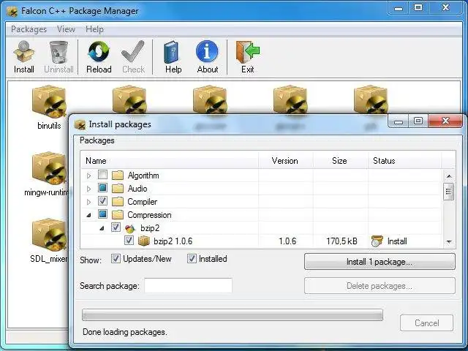
Task: Click the Install 1 package button
Action: (380, 262)
